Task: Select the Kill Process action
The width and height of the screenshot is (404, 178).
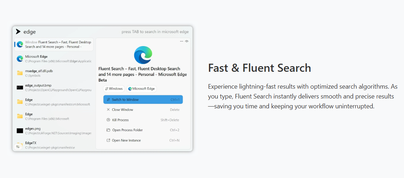Action: tap(143, 120)
